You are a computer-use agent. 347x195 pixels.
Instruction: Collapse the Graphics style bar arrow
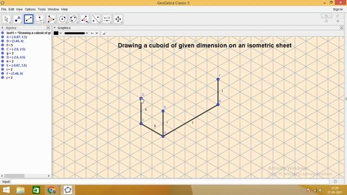coord(54,28)
